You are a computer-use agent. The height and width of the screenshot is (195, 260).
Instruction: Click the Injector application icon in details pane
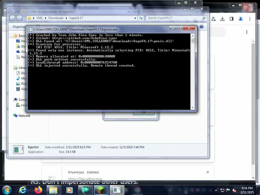click(x=18, y=150)
